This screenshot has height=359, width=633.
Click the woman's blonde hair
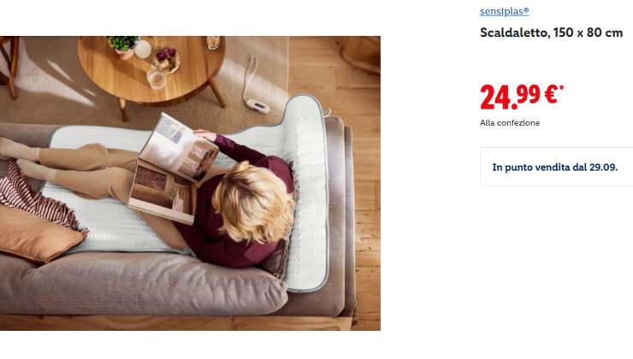tap(253, 199)
